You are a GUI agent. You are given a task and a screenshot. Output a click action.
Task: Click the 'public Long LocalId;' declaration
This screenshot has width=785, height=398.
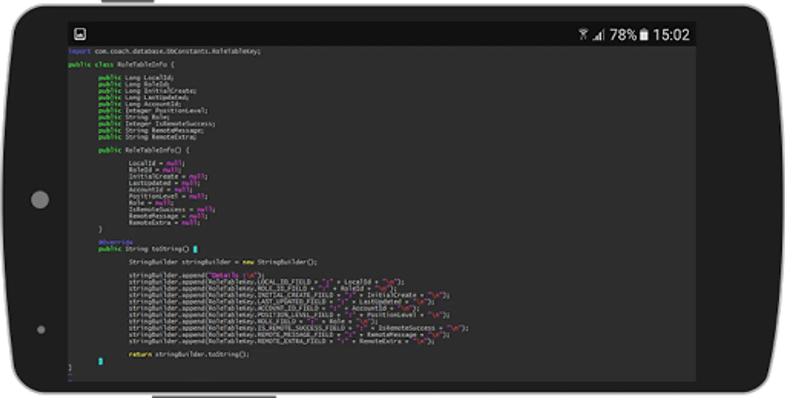coord(136,78)
